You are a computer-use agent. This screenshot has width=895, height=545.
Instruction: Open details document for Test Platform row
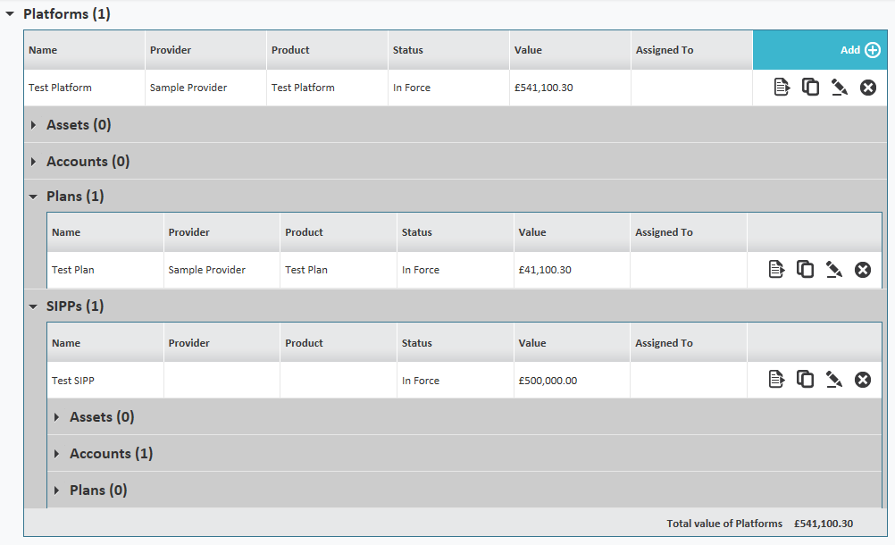[782, 88]
